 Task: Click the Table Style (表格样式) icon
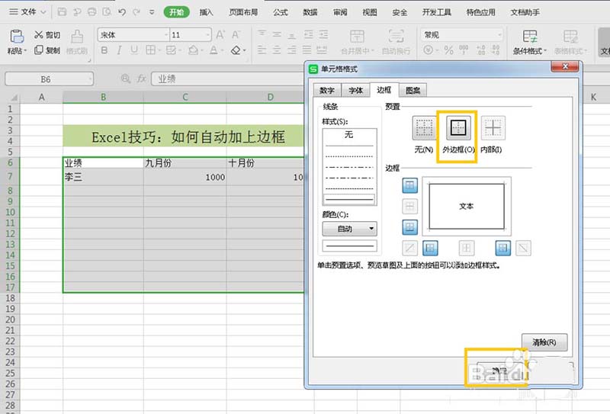pyautogui.click(x=570, y=36)
